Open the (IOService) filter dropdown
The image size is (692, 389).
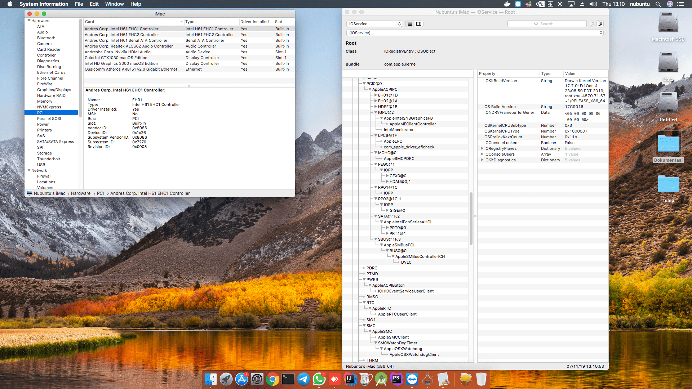point(474,32)
